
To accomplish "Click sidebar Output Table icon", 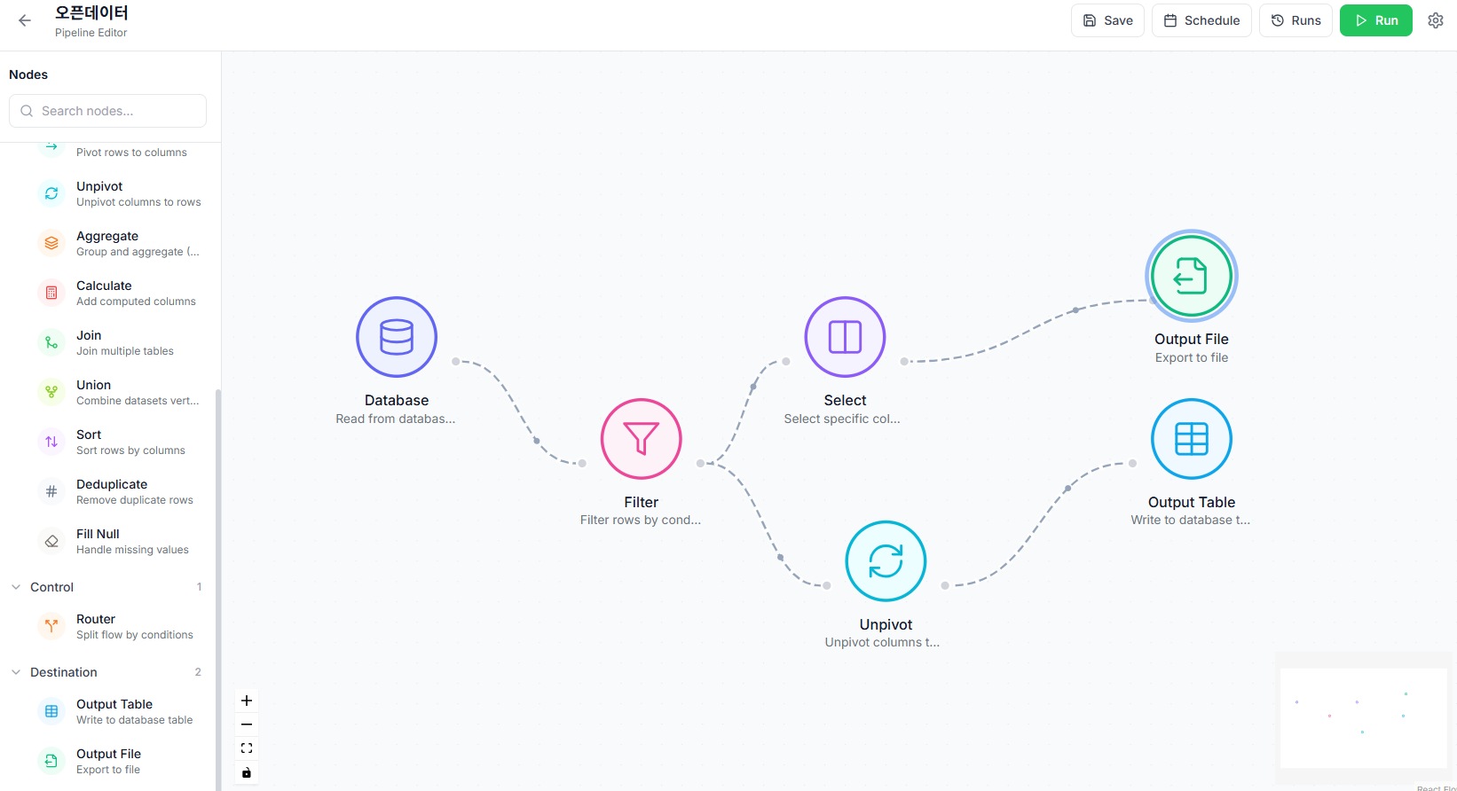I will coord(51,711).
